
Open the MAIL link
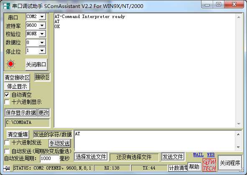point(199,154)
